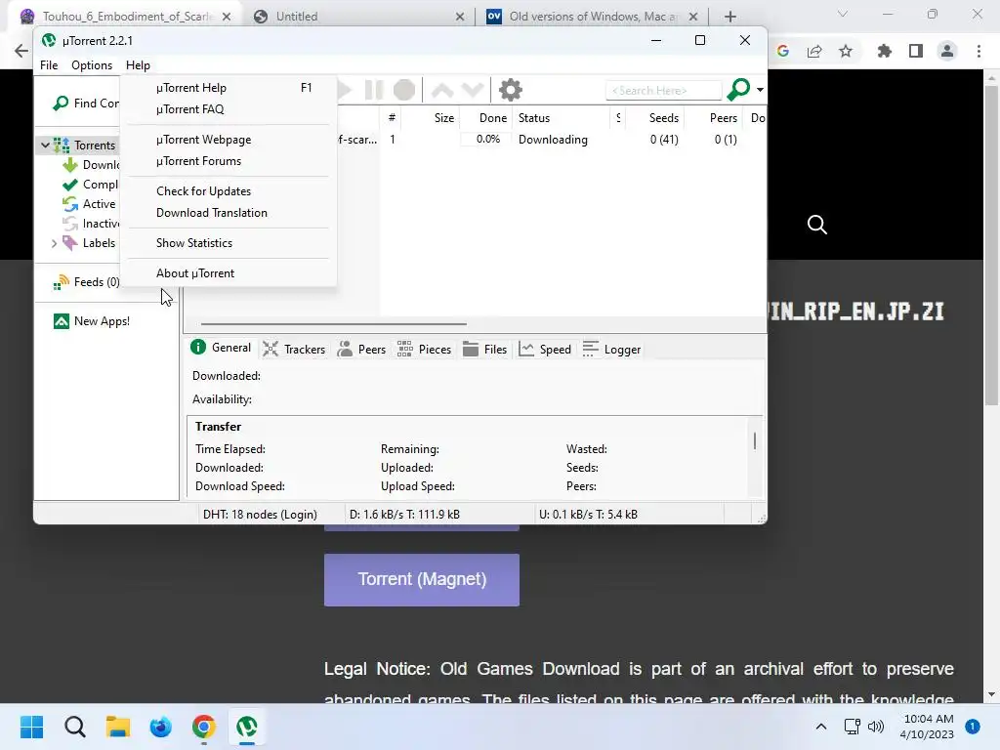The width and height of the screenshot is (1000, 750).
Task: Switch to the Logger tab
Action: tap(611, 349)
